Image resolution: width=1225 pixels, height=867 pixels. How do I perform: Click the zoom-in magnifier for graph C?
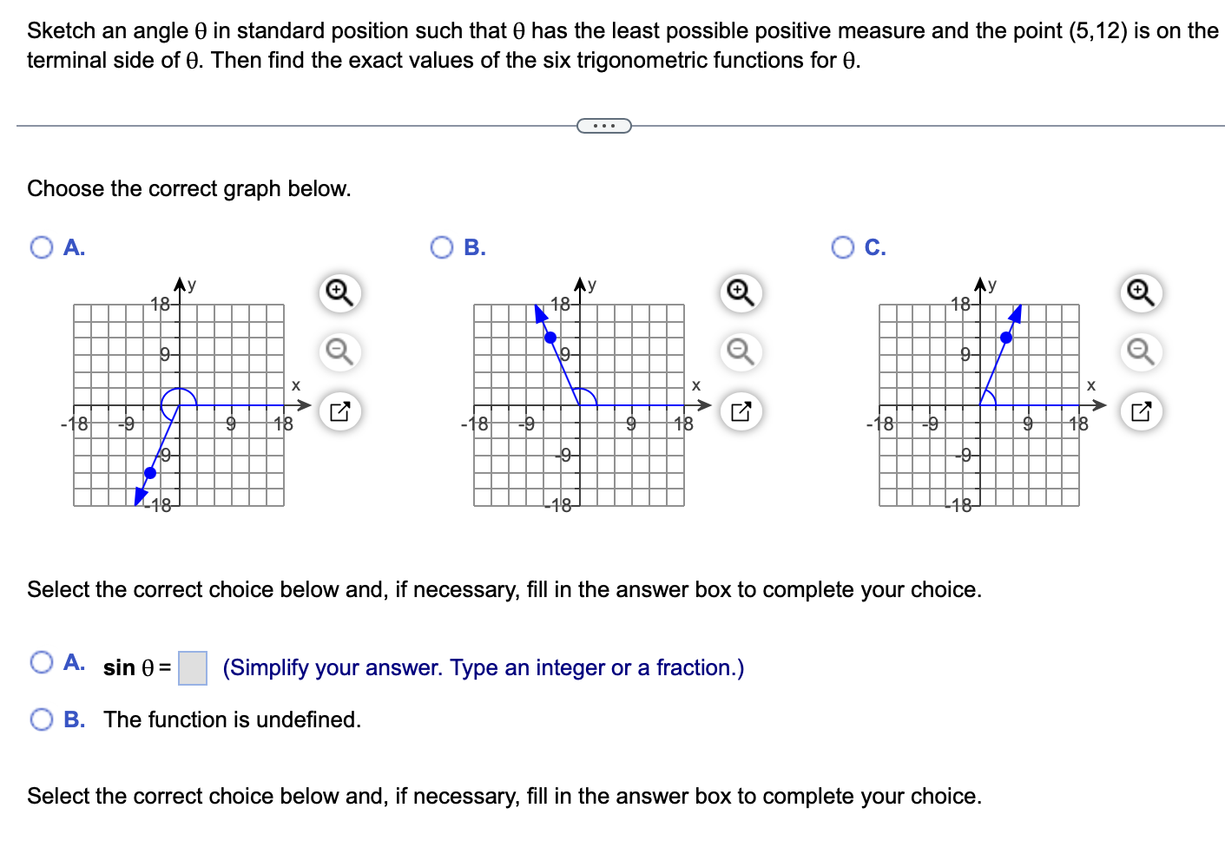click(1141, 293)
